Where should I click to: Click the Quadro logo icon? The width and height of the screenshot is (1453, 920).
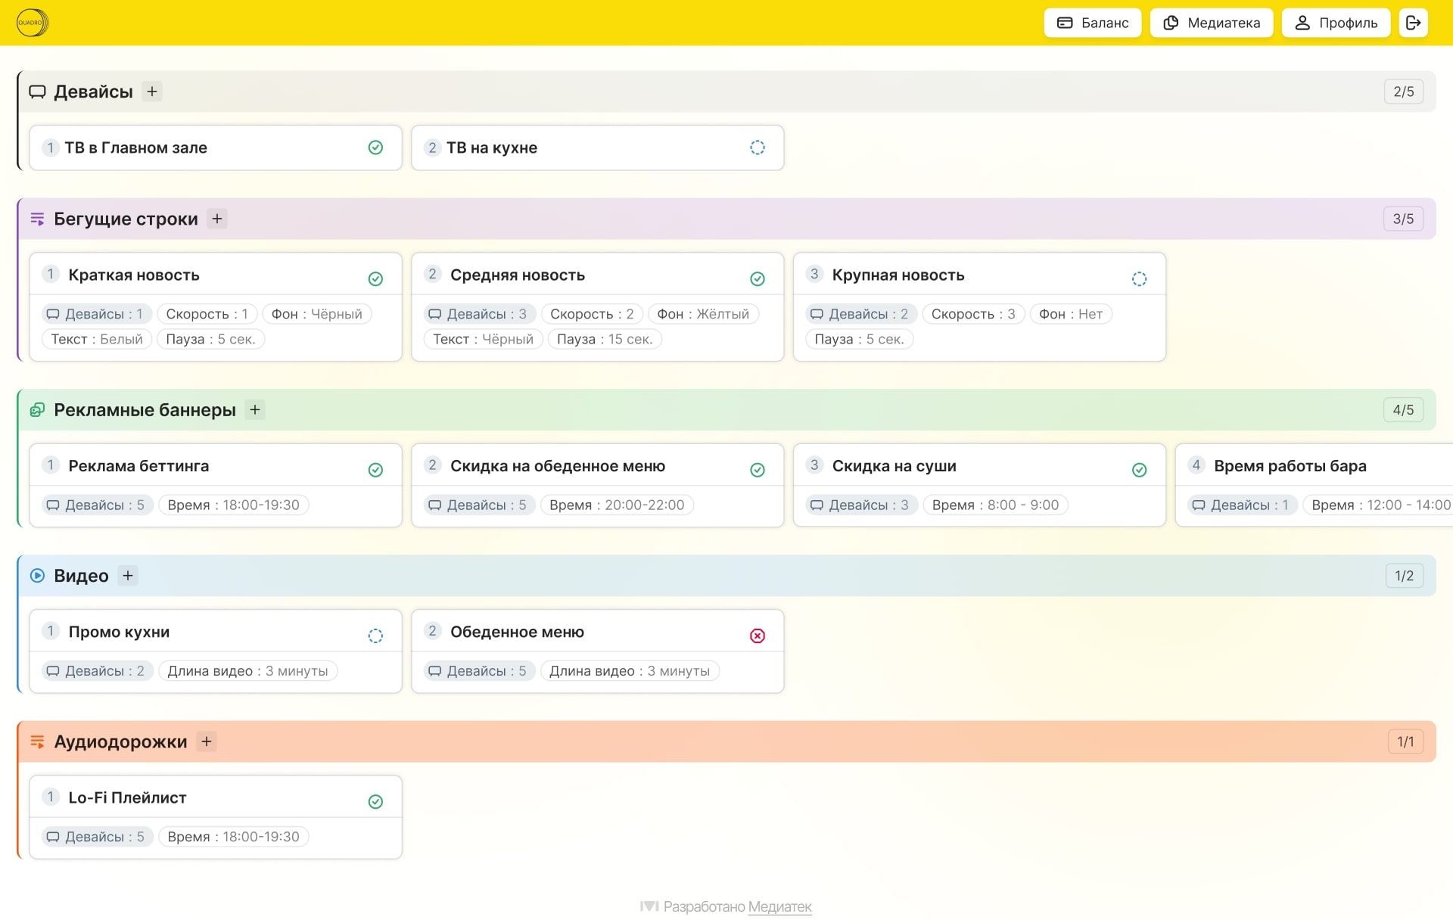32,23
